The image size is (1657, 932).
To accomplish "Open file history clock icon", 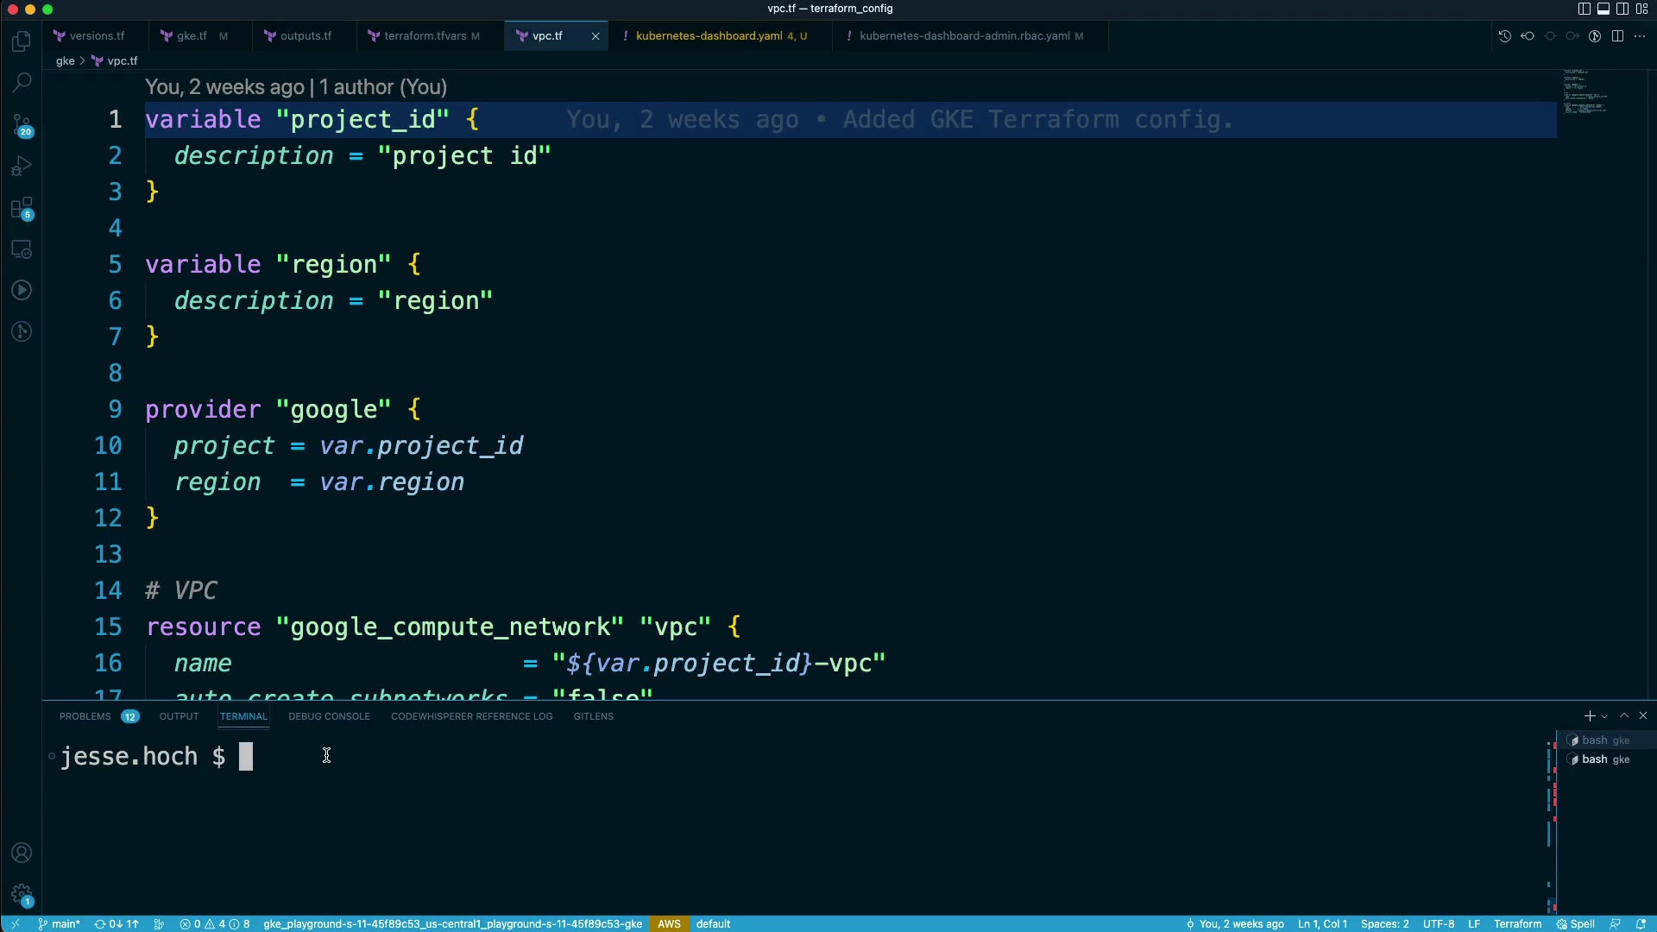I will [x=1504, y=36].
